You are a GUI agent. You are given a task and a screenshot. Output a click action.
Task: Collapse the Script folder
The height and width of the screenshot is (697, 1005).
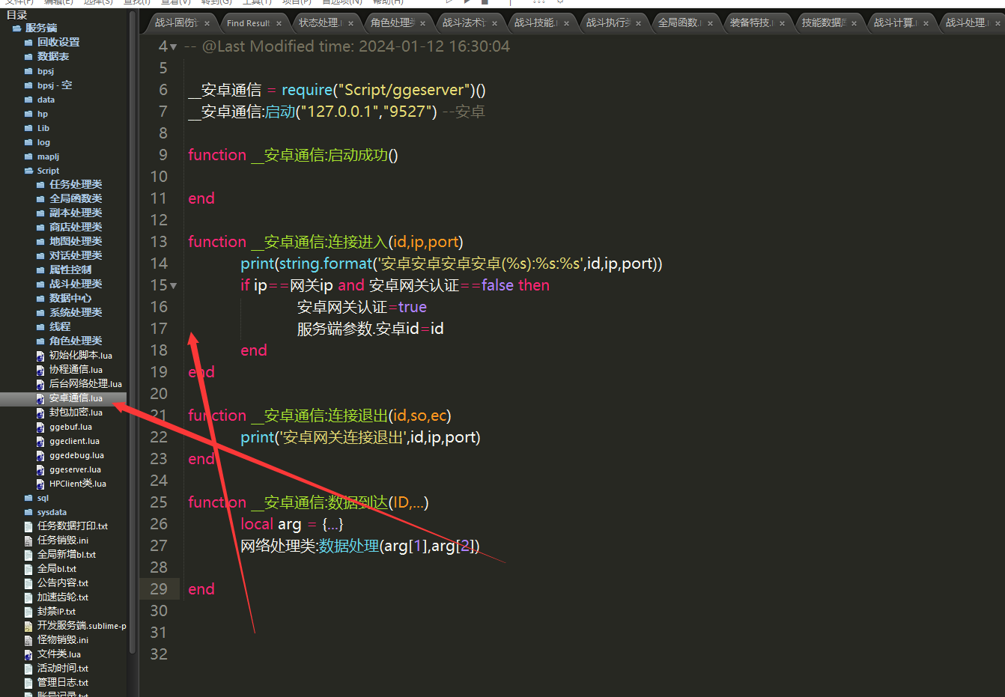[x=28, y=171]
